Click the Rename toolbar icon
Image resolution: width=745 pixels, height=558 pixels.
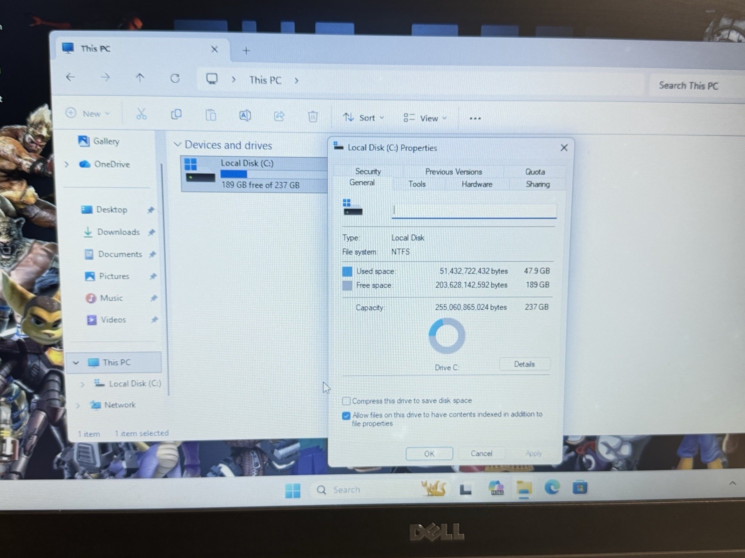point(245,115)
